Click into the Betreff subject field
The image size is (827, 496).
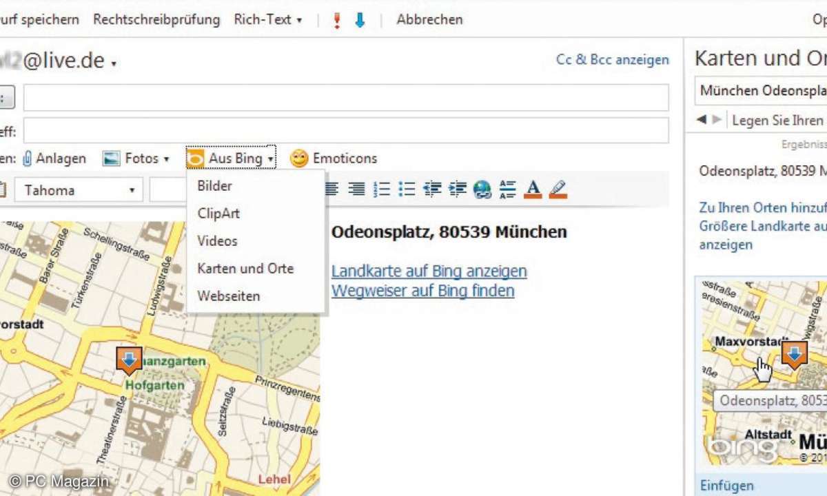(x=346, y=130)
